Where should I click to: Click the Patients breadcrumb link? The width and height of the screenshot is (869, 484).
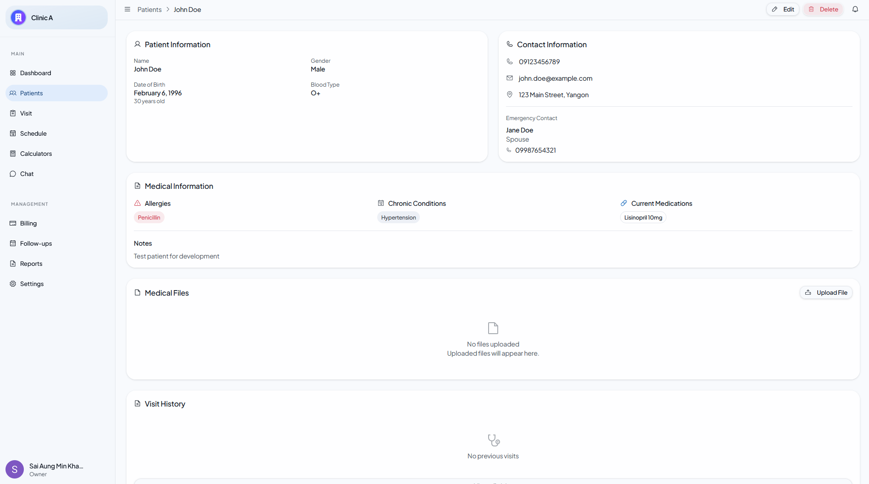(x=149, y=10)
